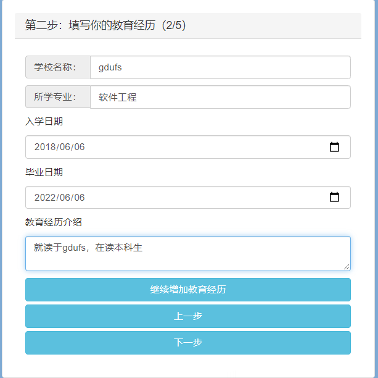This screenshot has width=378, height=378.
Task: Select the year 2022 in graduation date
Action: [x=44, y=198]
